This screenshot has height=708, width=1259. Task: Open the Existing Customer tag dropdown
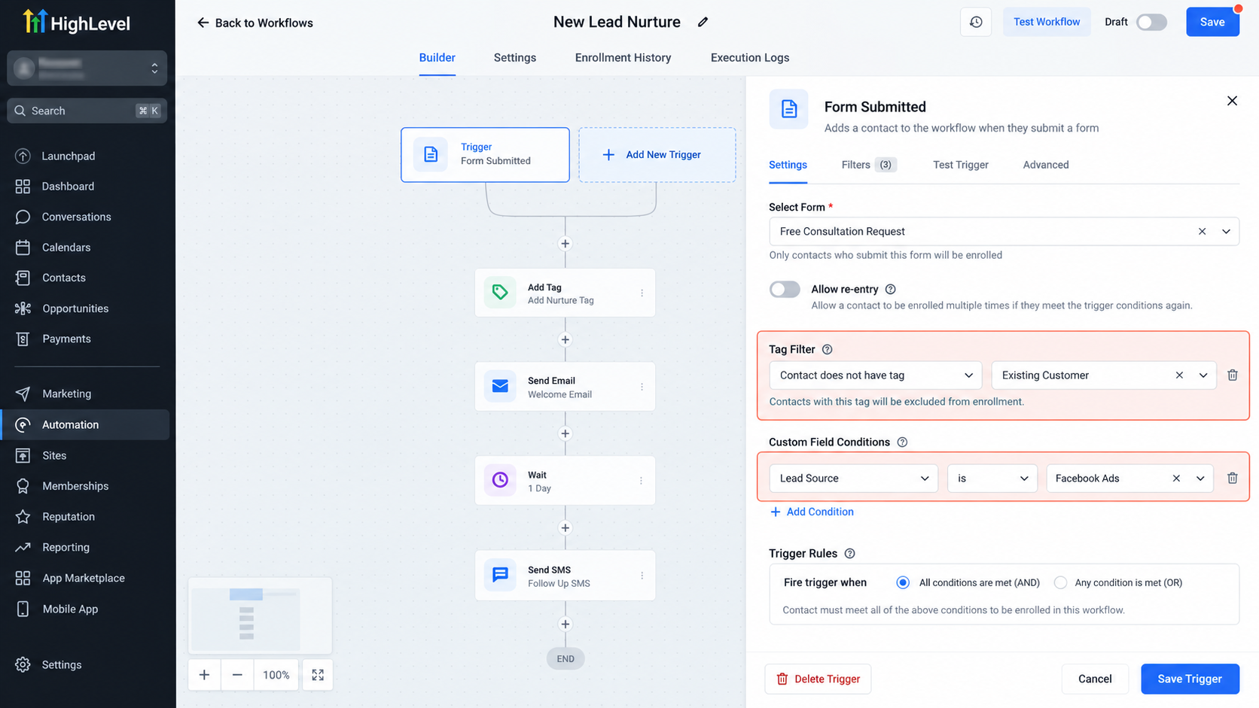[x=1203, y=375]
